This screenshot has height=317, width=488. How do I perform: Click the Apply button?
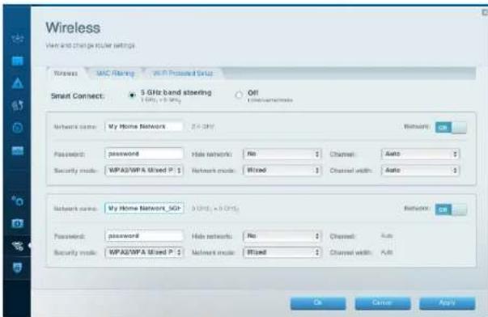[448, 303]
